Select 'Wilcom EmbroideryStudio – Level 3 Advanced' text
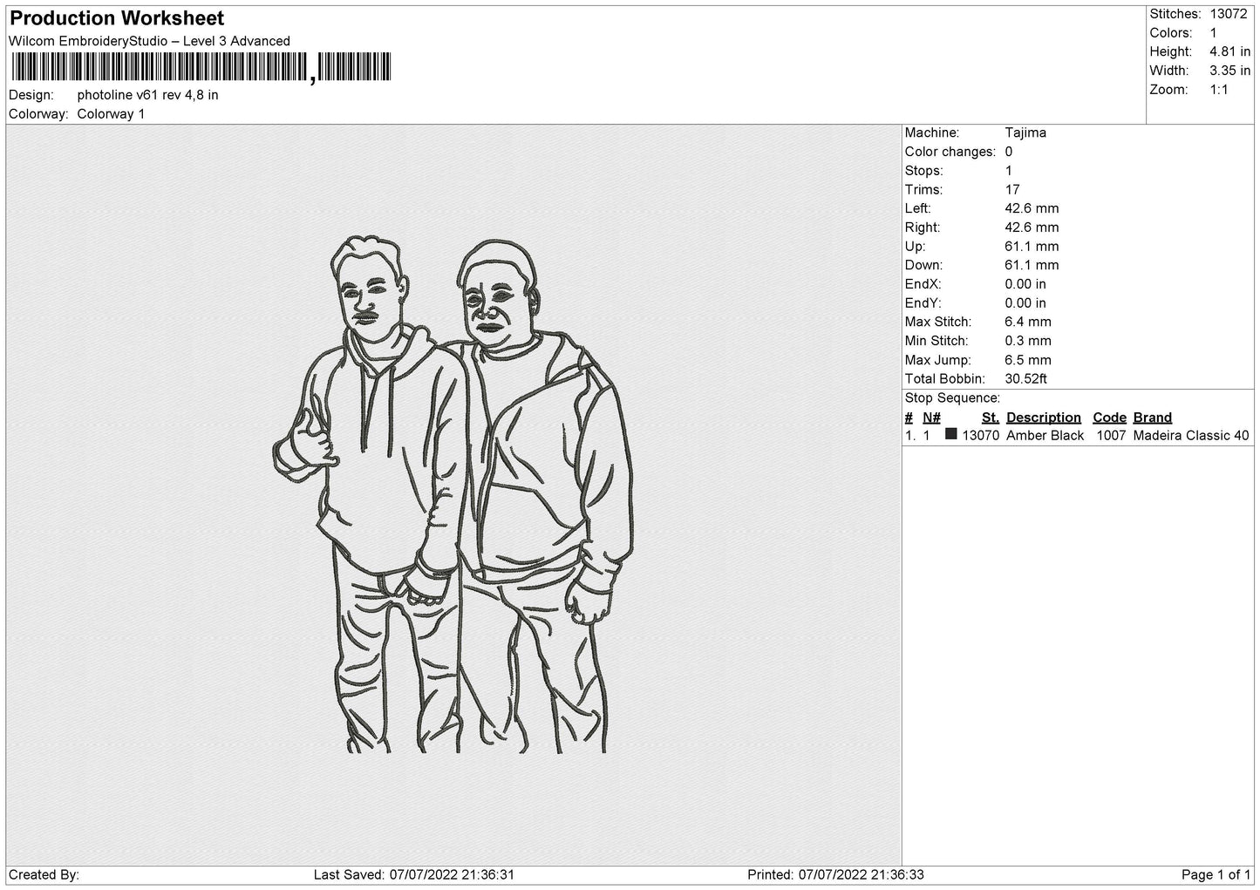The width and height of the screenshot is (1260, 890). (149, 41)
